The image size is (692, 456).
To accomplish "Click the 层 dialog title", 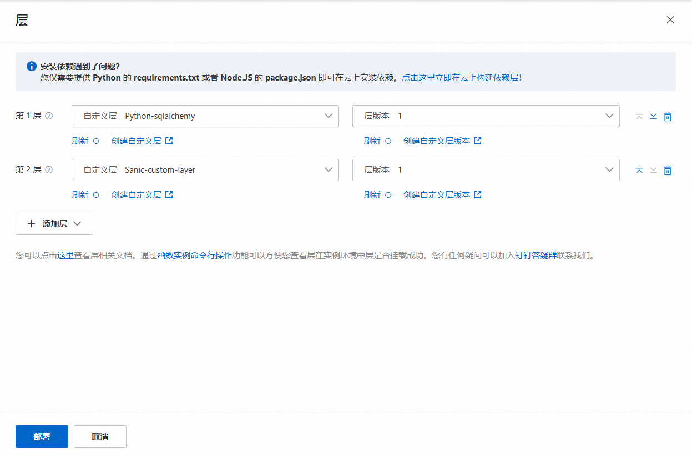I will click(x=22, y=21).
